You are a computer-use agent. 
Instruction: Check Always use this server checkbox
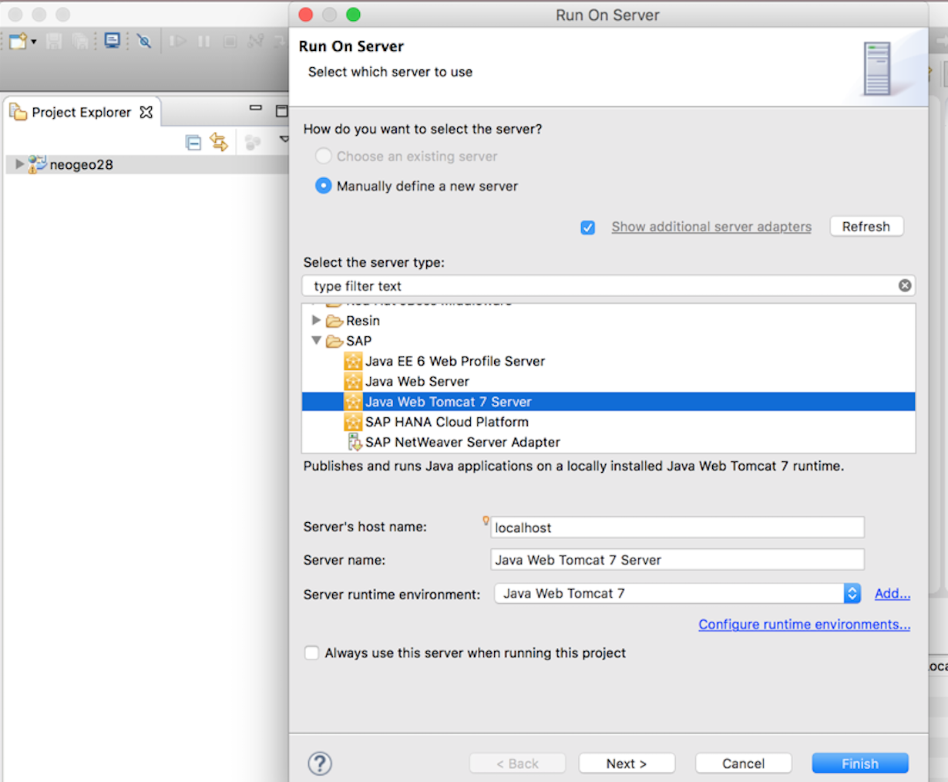pyautogui.click(x=311, y=652)
